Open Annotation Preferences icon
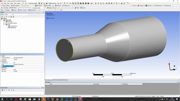This screenshot has width=180, height=101. coord(63,6)
